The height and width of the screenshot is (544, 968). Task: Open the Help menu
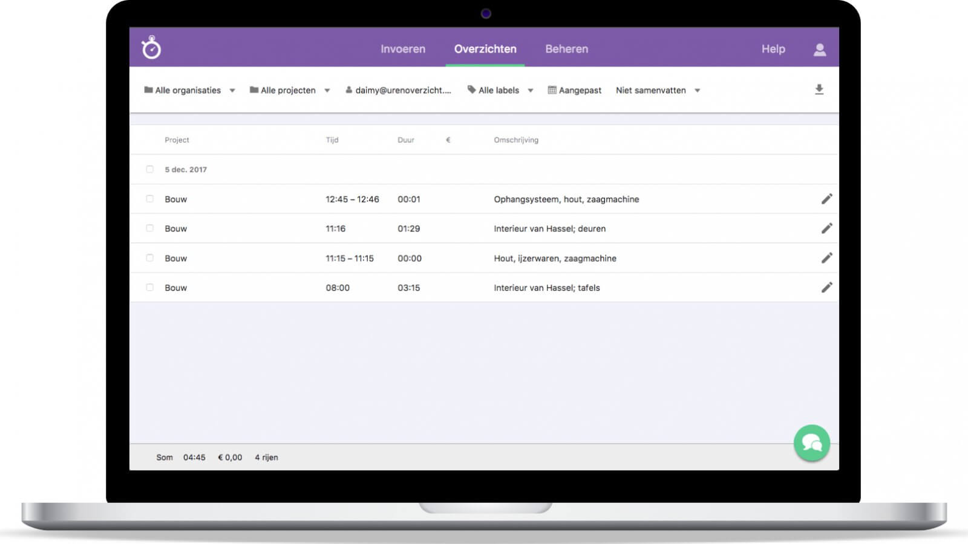pyautogui.click(x=773, y=49)
